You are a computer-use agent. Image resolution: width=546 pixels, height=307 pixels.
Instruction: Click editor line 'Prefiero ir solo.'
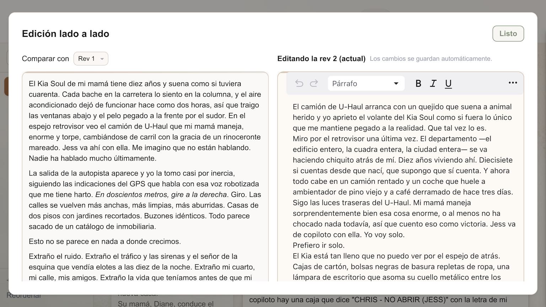[x=318, y=245]
